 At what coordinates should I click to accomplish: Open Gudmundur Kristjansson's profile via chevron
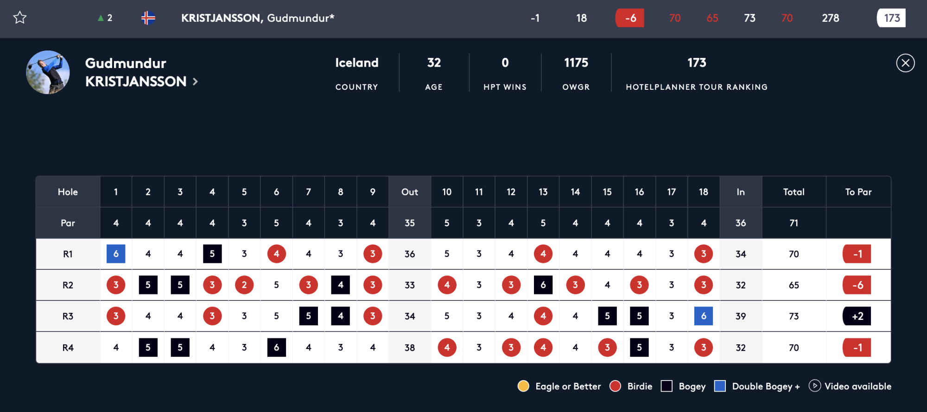tap(196, 82)
